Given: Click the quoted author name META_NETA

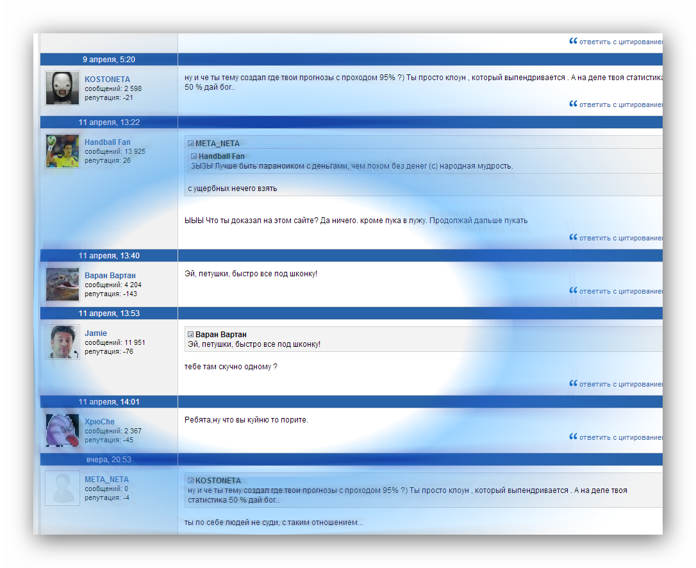Looking at the screenshot, I should (217, 144).
